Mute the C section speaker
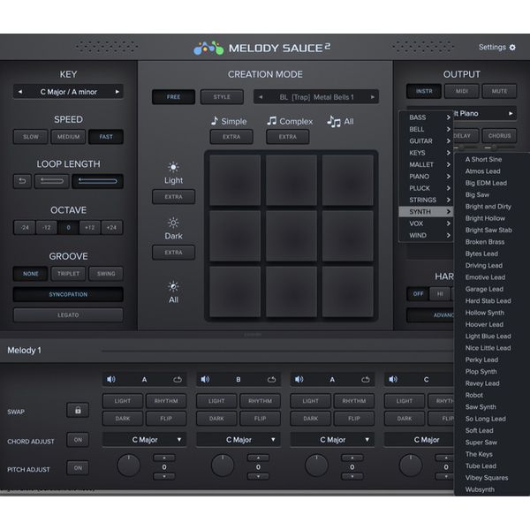530x530 pixels. coord(393,379)
